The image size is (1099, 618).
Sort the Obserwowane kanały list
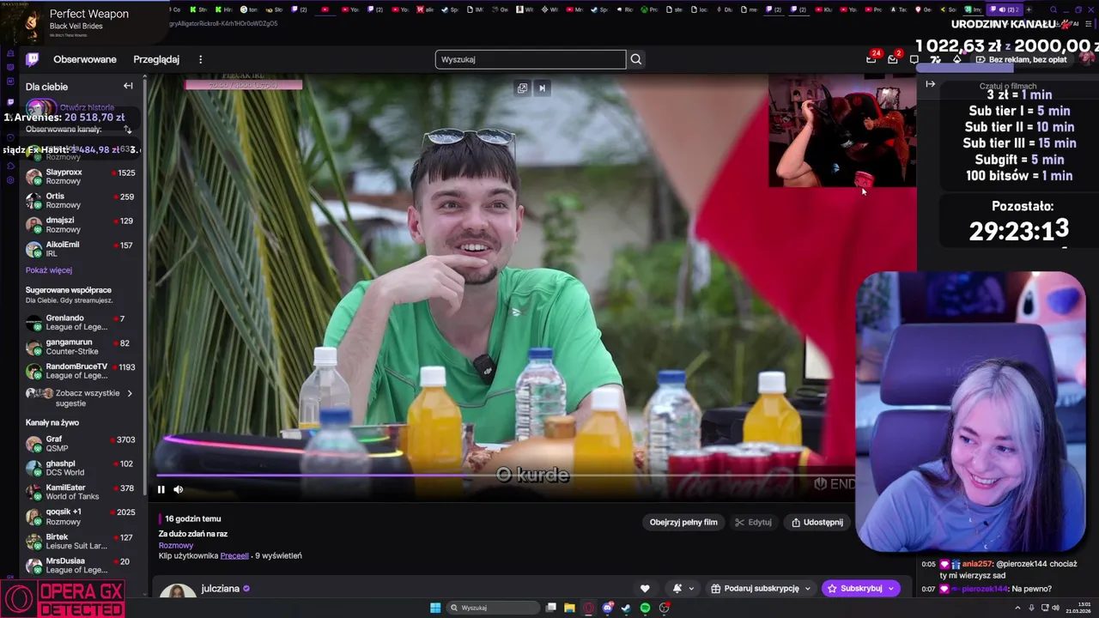(x=128, y=130)
